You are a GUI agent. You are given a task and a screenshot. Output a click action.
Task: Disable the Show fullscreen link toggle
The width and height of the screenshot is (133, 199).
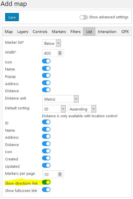[46, 190]
